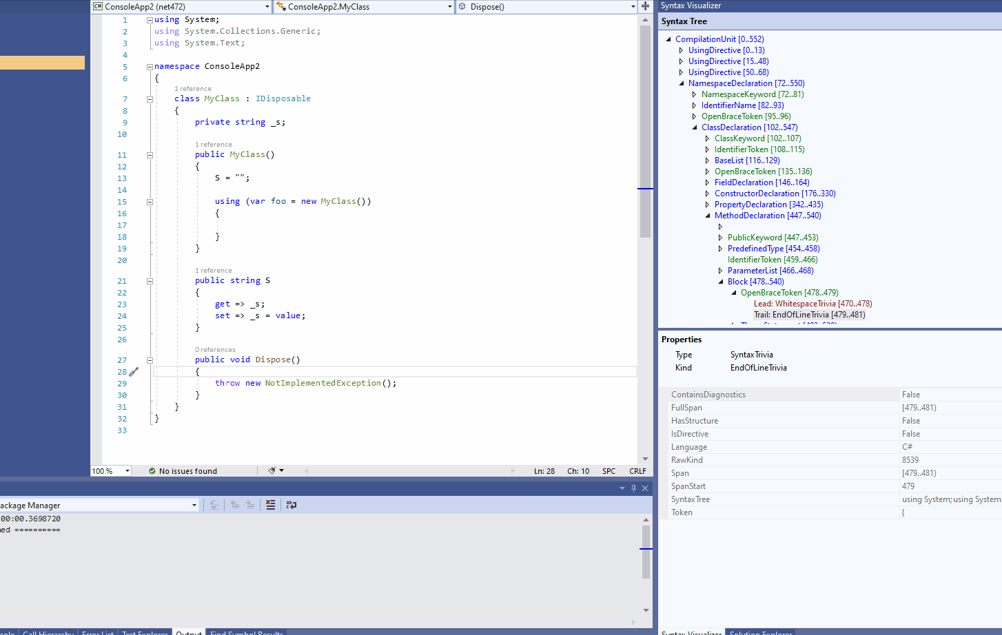Go to next message in Output
This screenshot has width=1002, height=635.
[x=249, y=505]
